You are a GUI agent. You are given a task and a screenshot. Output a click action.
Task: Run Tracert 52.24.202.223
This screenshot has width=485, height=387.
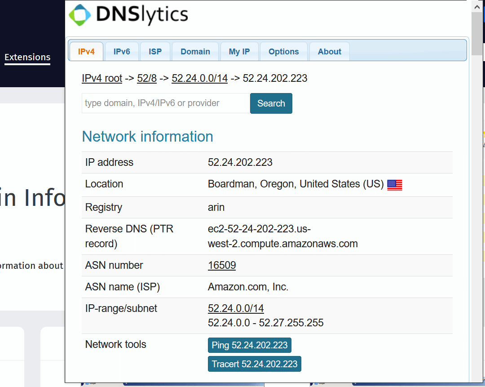click(x=254, y=364)
